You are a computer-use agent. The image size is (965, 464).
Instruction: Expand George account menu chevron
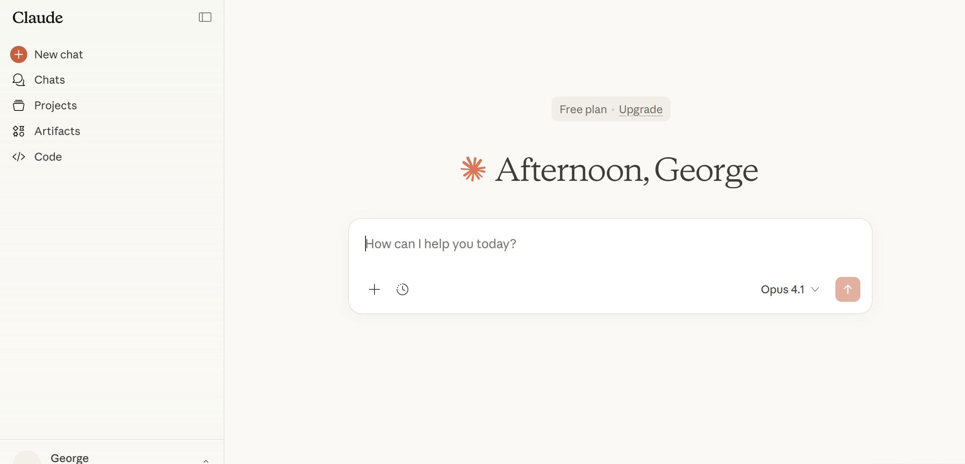pos(206,461)
